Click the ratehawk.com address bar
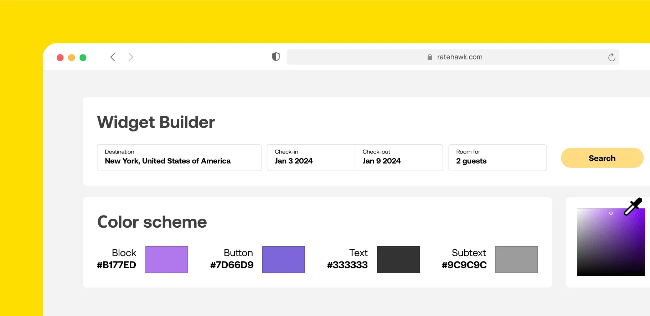Viewport: 650px width, 316px height. tap(460, 57)
